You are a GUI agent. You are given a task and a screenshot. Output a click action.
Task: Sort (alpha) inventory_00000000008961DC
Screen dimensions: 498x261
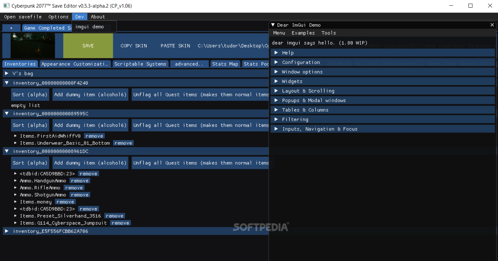(30, 163)
